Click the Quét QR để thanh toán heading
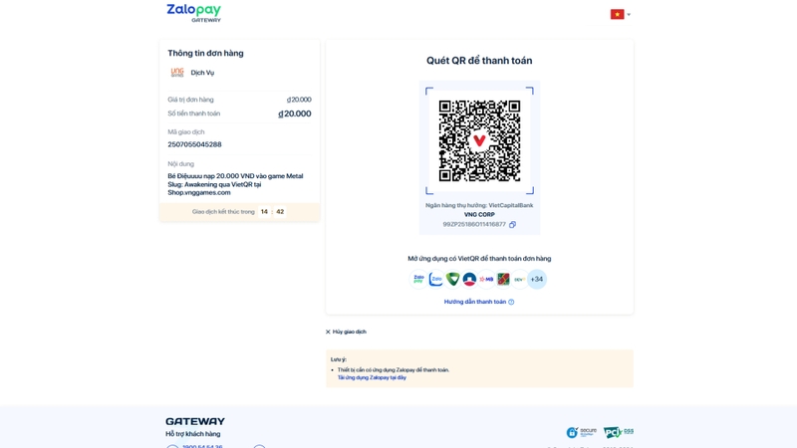The width and height of the screenshot is (797, 448). (479, 61)
